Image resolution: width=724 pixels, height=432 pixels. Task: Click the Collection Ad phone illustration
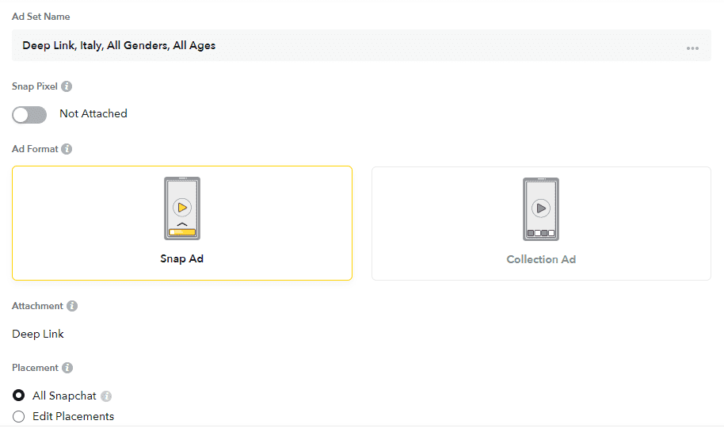click(541, 208)
